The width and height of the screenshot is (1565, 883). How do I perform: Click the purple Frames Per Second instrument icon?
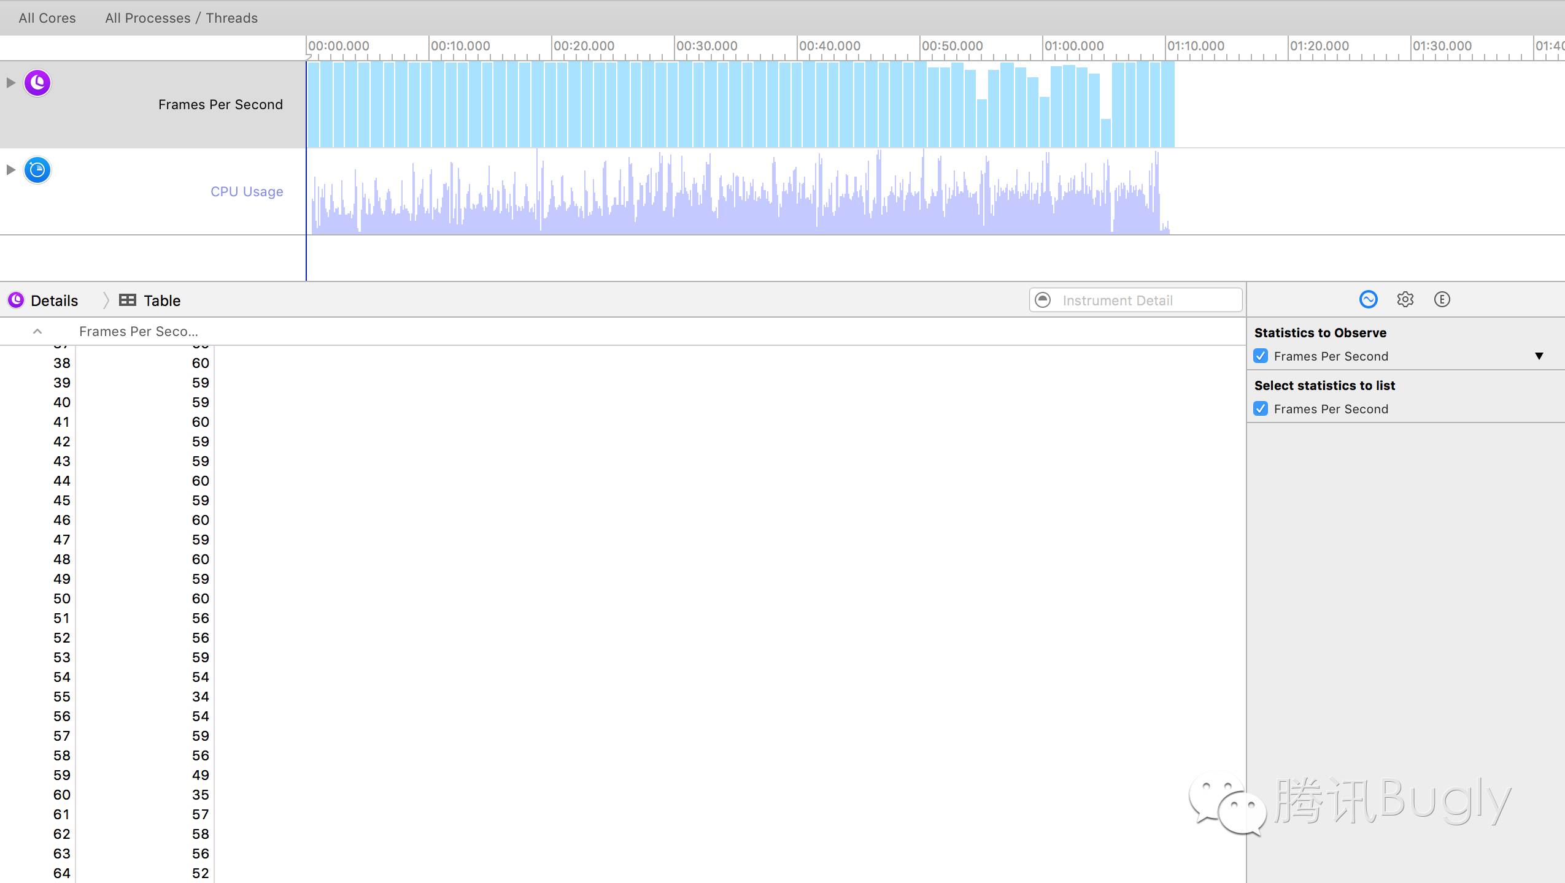click(x=37, y=83)
